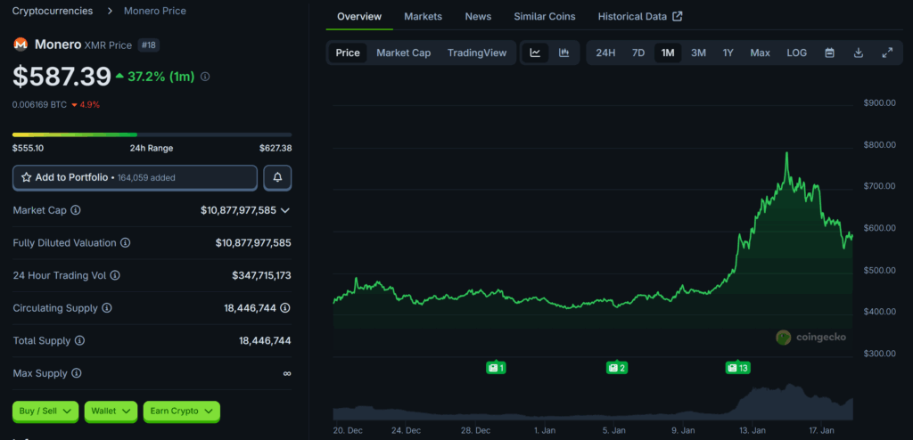Set chart range to 1M
This screenshot has height=440, width=913.
click(x=668, y=53)
